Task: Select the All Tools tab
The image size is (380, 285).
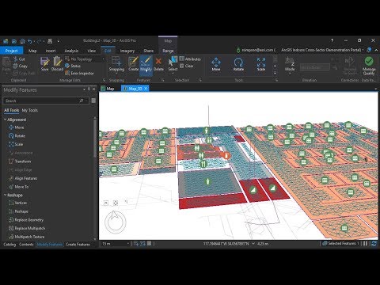Action: pos(11,110)
